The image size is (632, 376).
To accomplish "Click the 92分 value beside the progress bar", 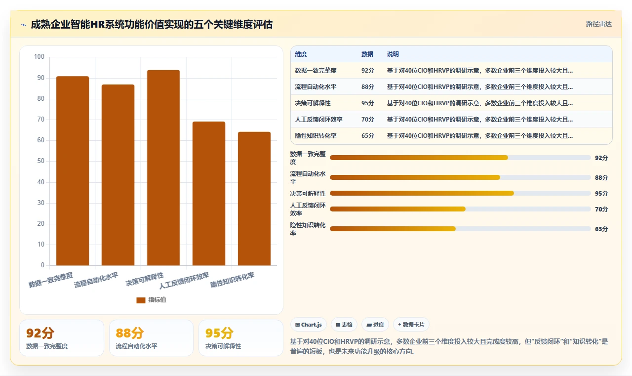I will [601, 158].
